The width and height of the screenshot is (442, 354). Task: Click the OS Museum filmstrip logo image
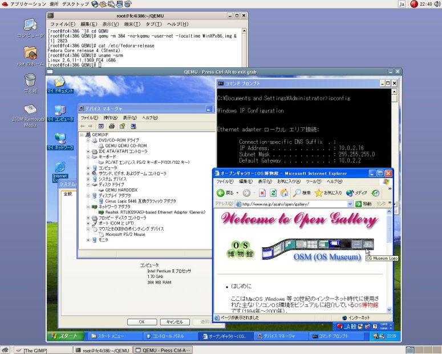coord(318,248)
